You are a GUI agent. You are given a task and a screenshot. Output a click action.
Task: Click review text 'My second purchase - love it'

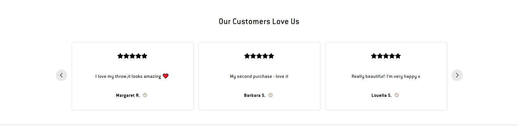(x=259, y=77)
